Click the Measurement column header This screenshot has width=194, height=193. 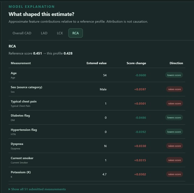[x=21, y=63]
